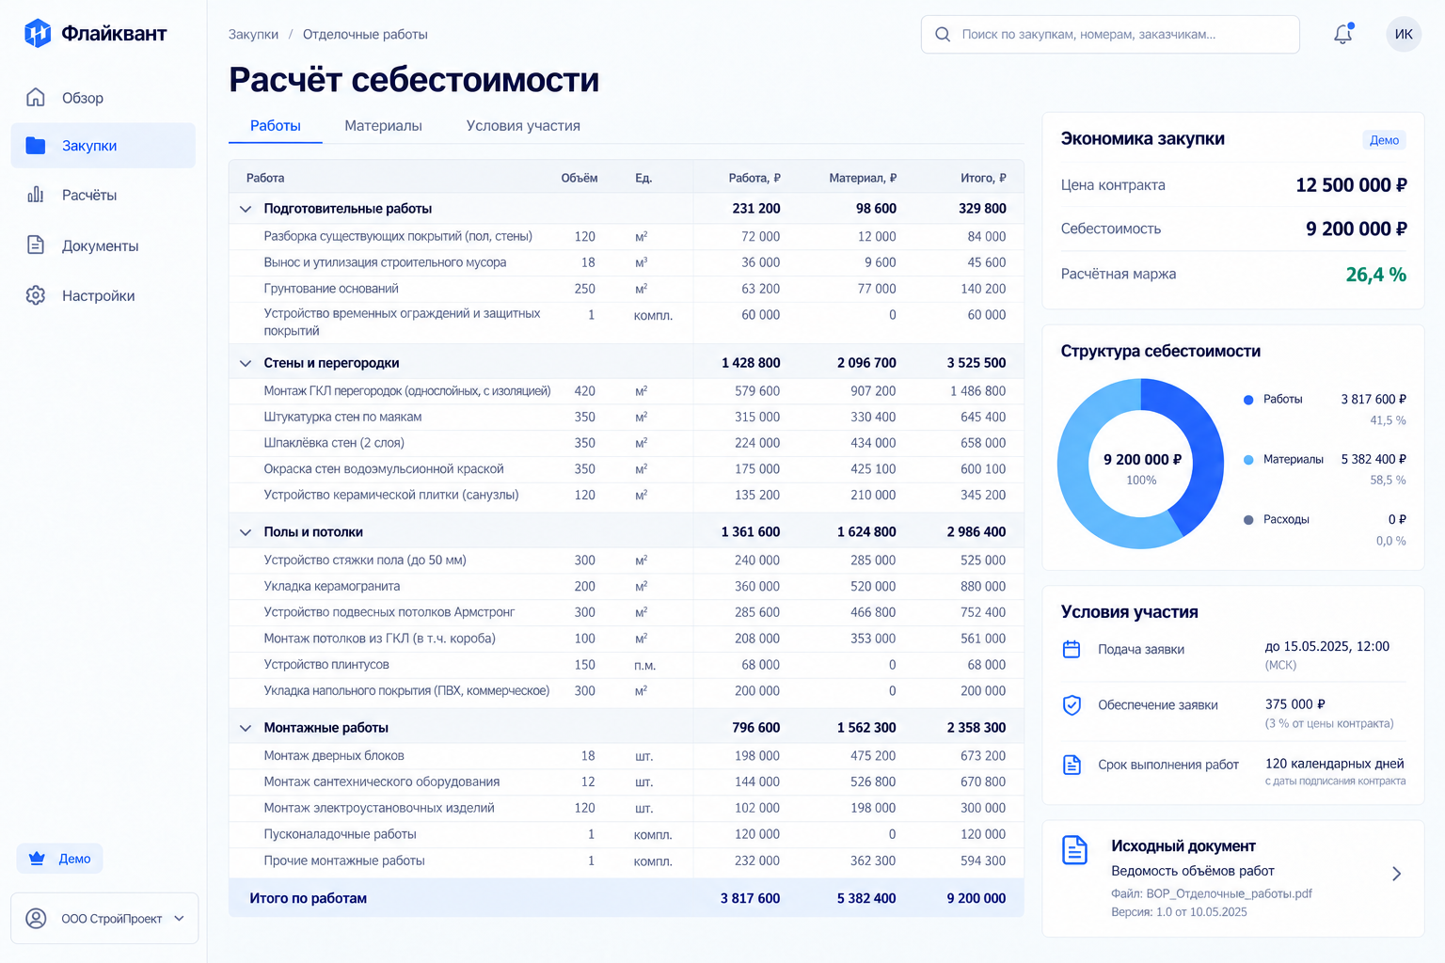
Task: Click the search magnifier icon
Action: coord(943,34)
